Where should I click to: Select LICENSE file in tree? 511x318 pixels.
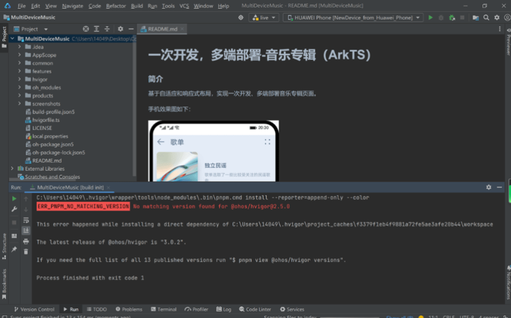(x=39, y=128)
